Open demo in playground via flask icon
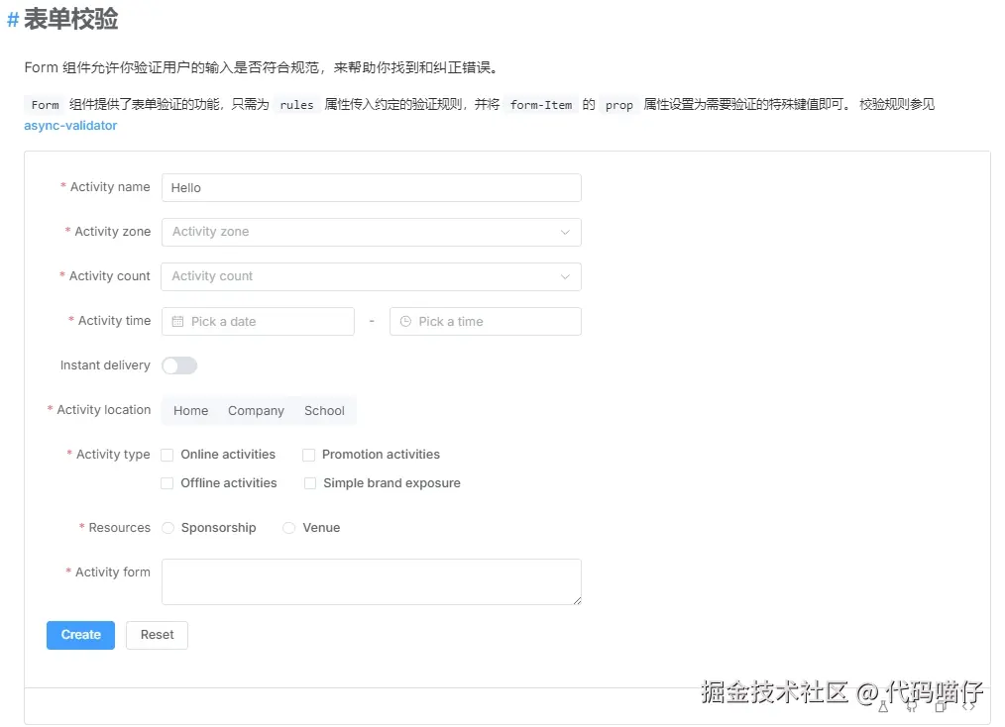Screen dimensions: 1005x727 [x=883, y=706]
